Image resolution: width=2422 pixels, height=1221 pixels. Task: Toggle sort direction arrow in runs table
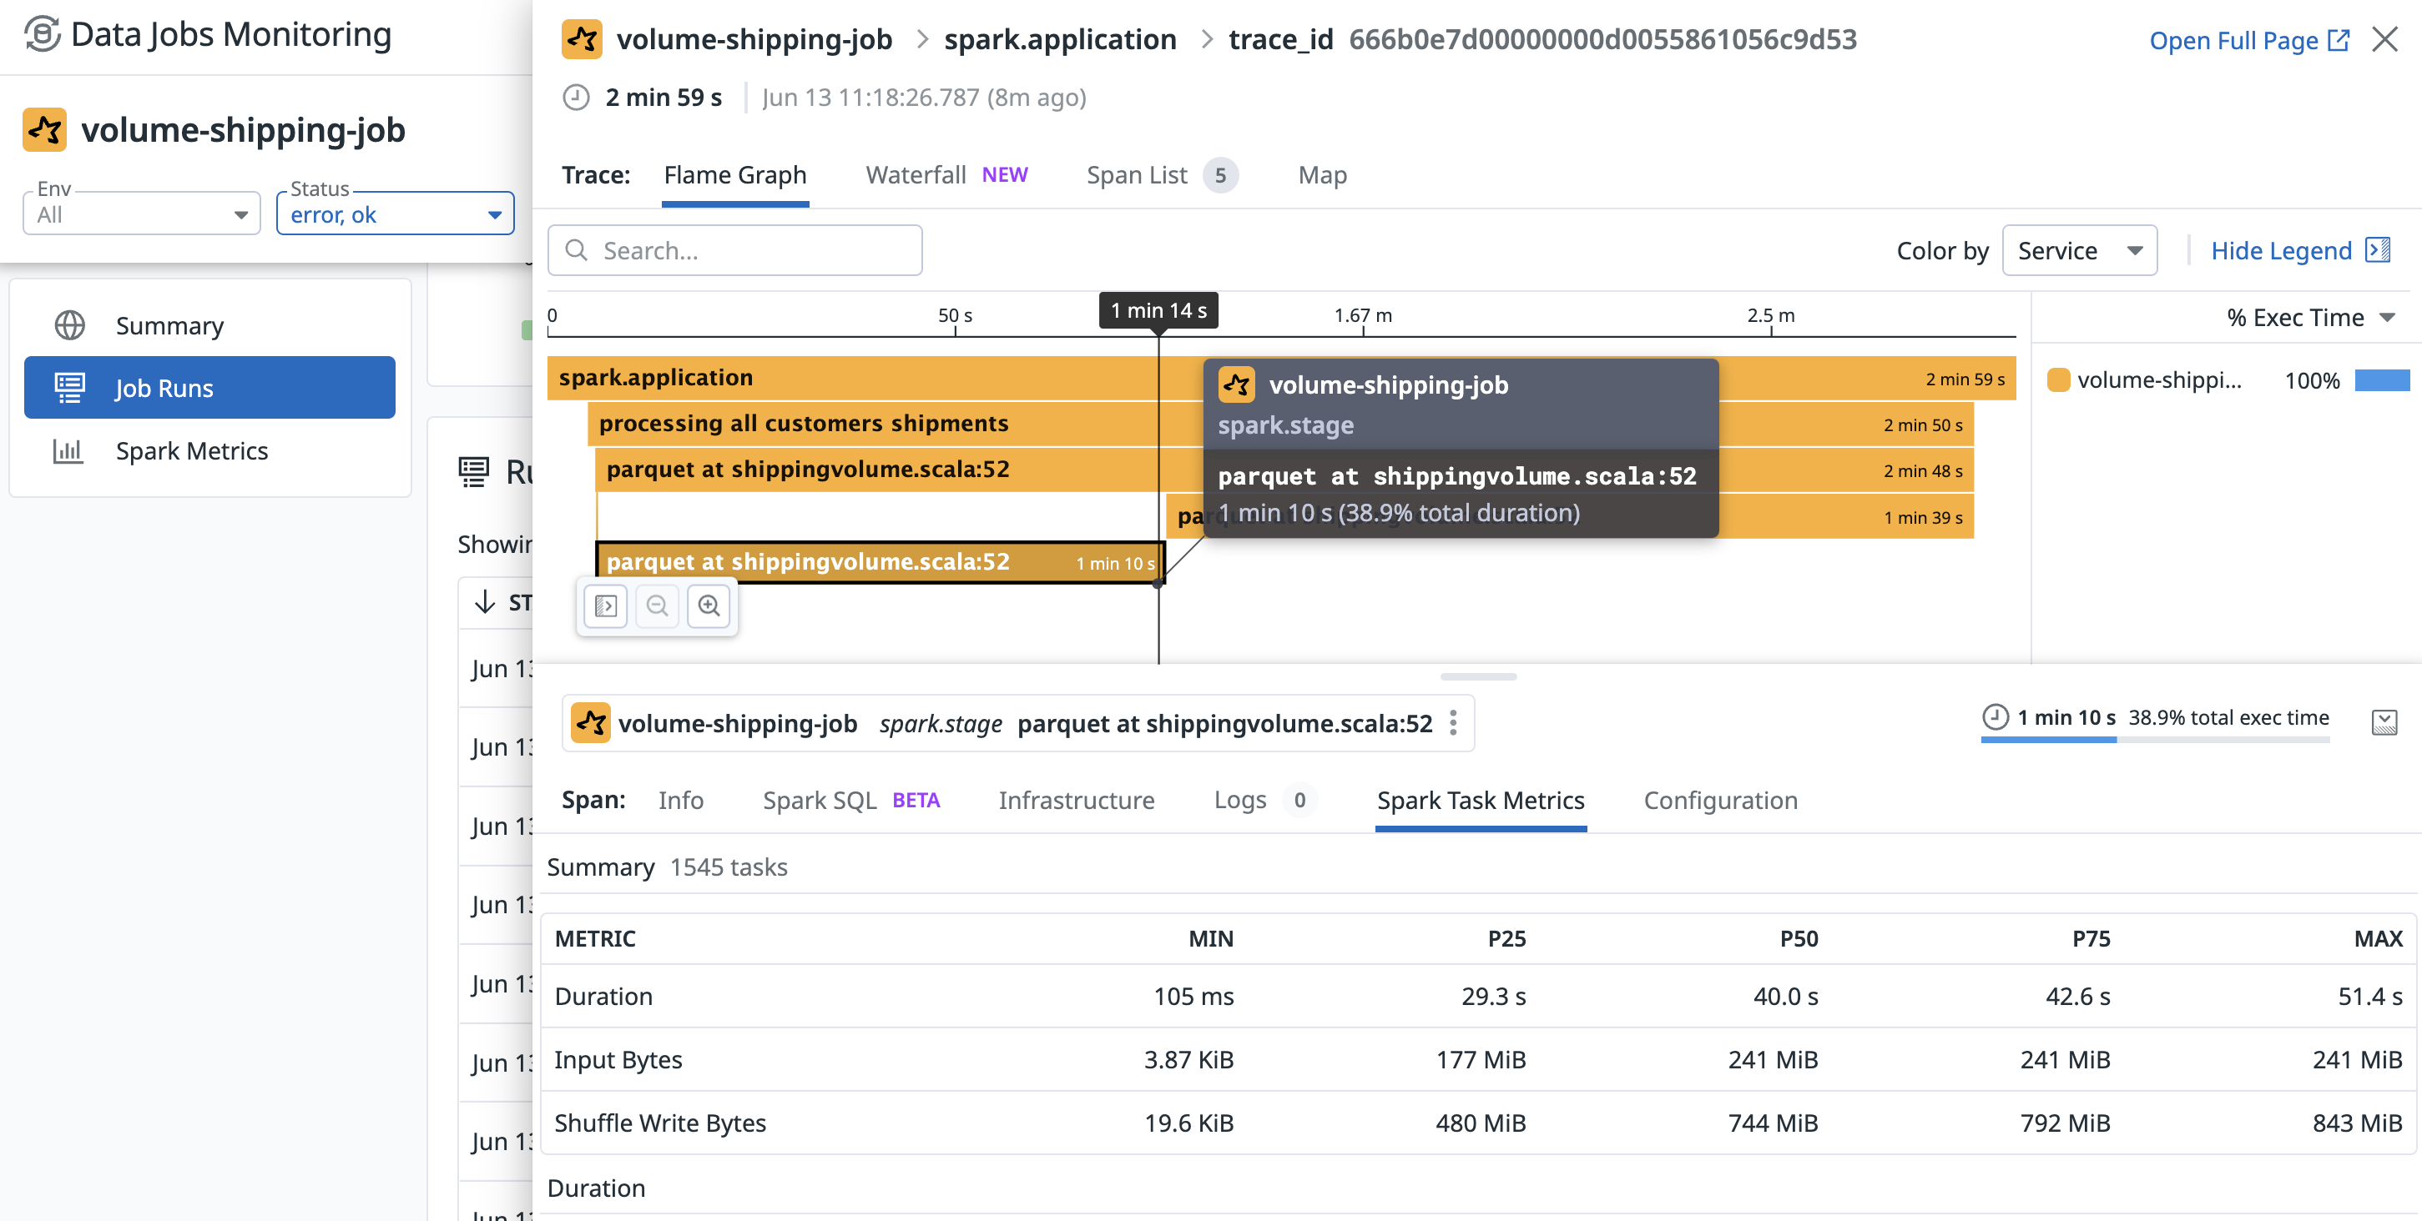(485, 601)
